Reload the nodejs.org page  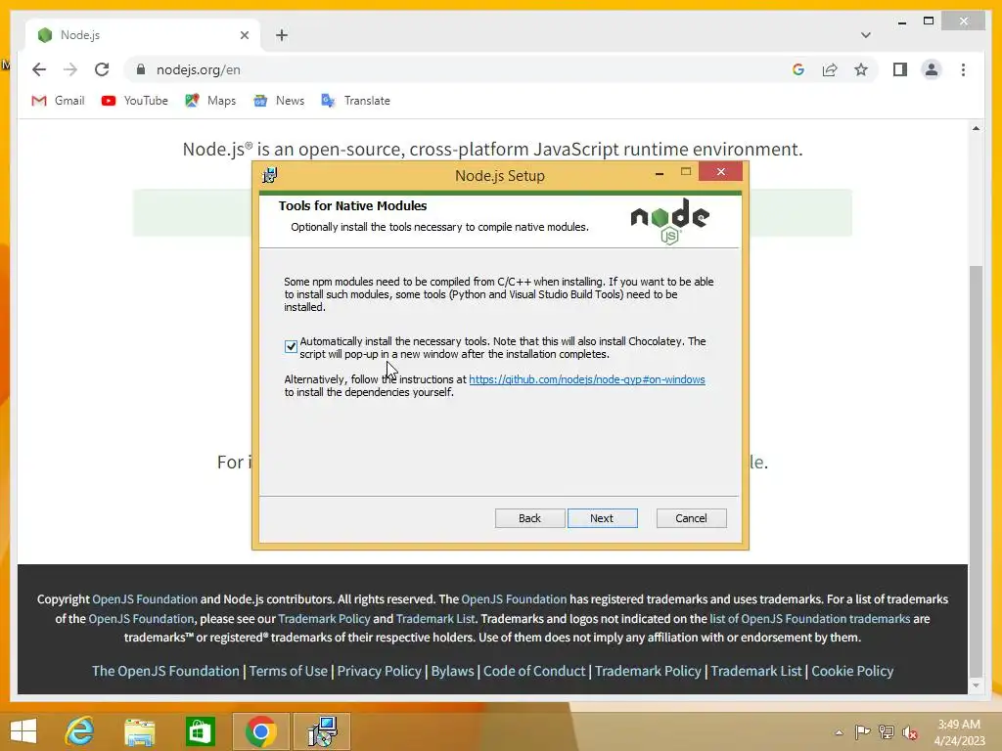coord(102,69)
